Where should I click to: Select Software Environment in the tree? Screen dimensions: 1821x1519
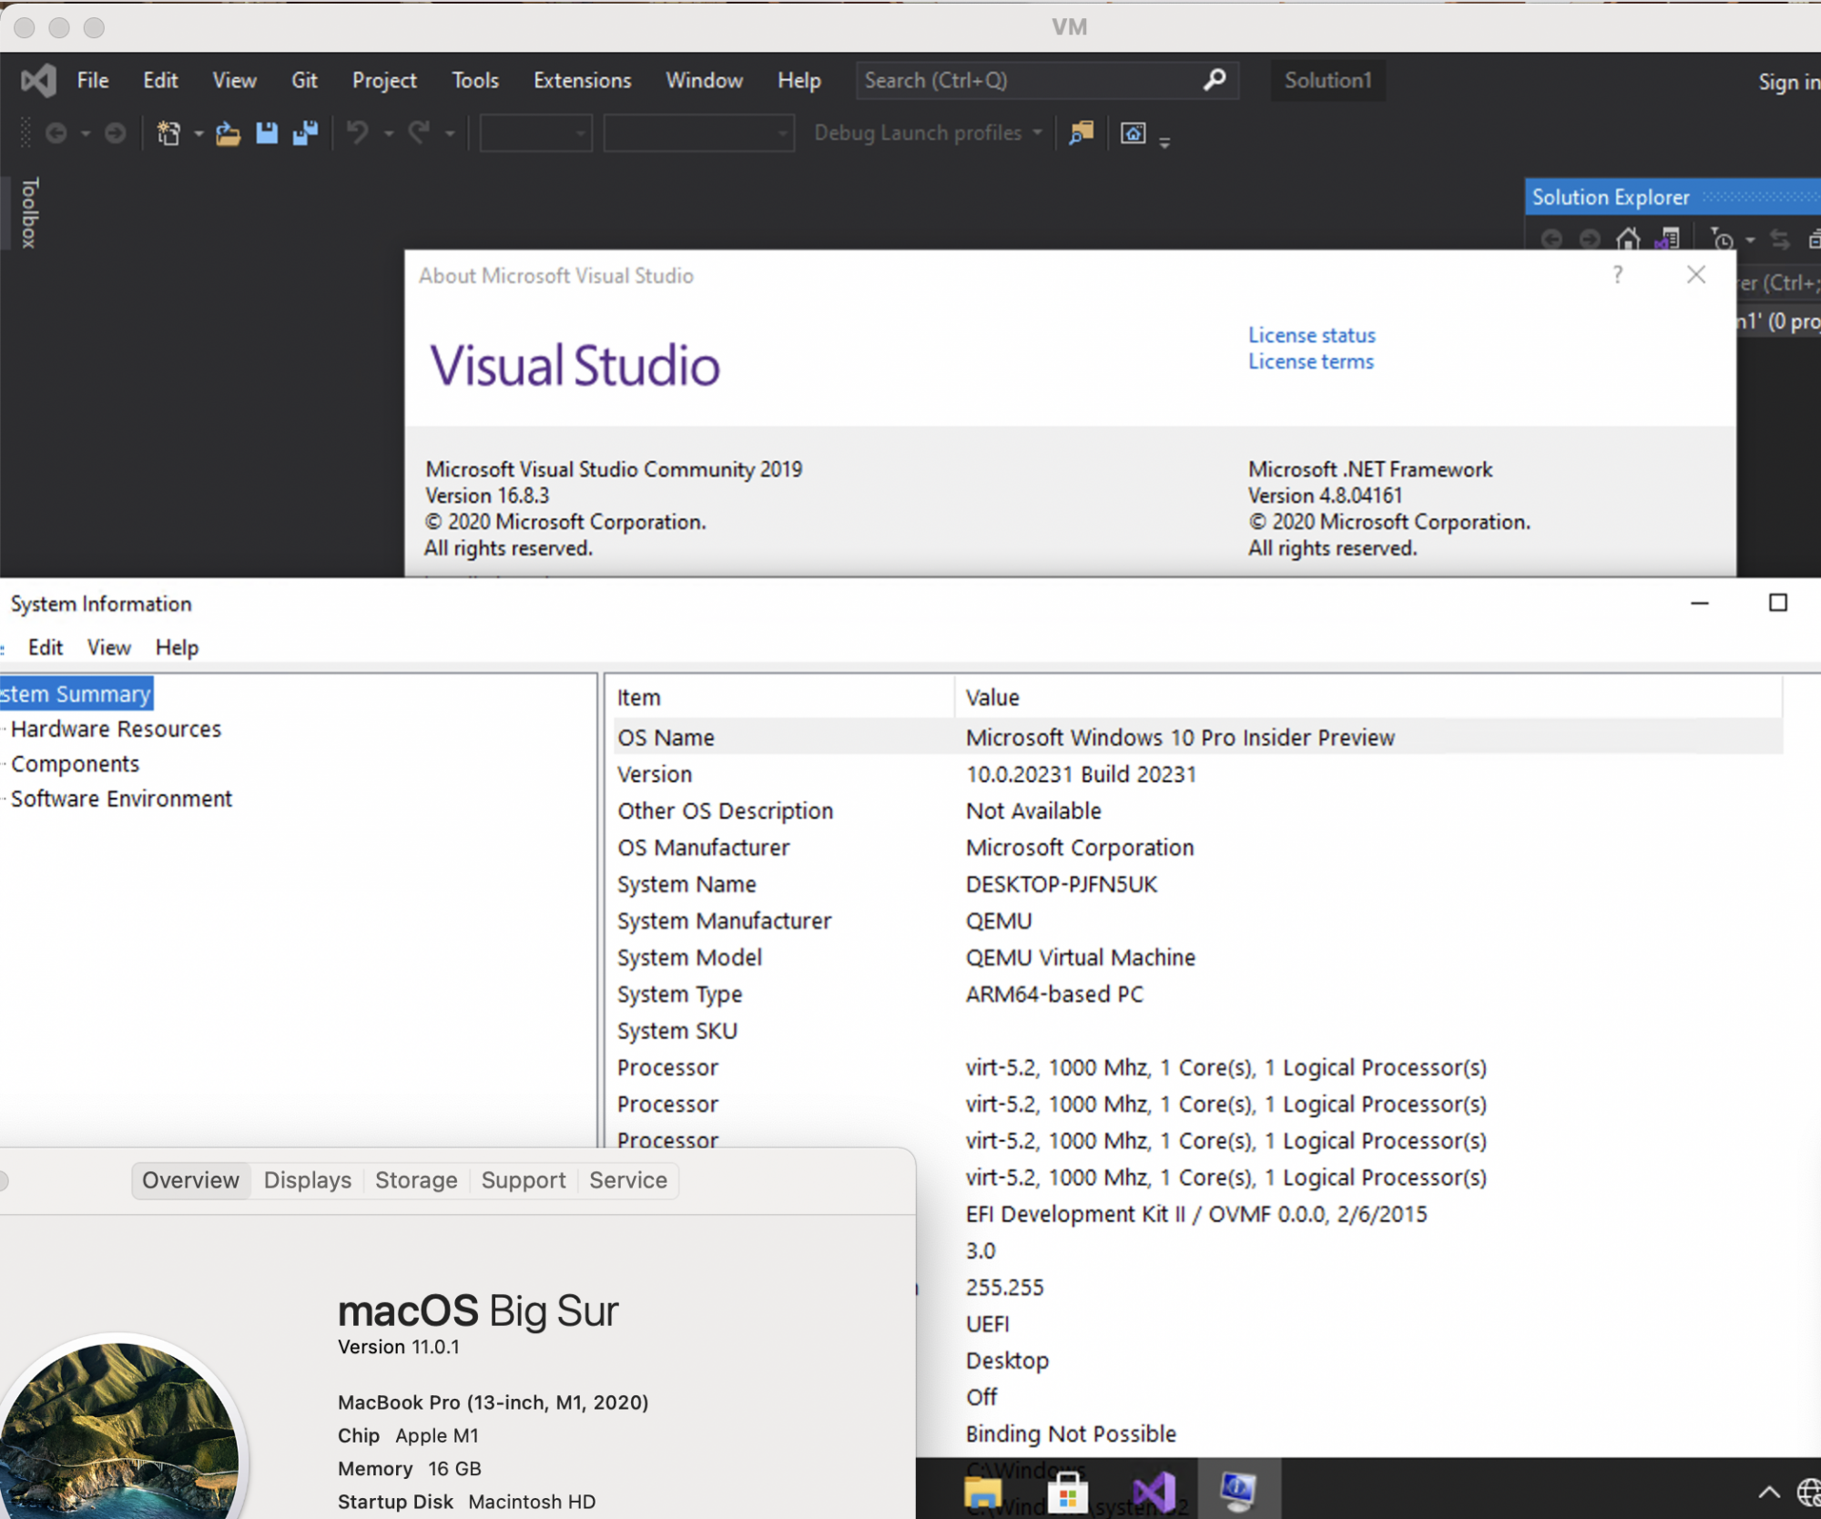121,799
